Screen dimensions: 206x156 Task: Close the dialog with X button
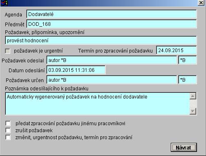201,3
